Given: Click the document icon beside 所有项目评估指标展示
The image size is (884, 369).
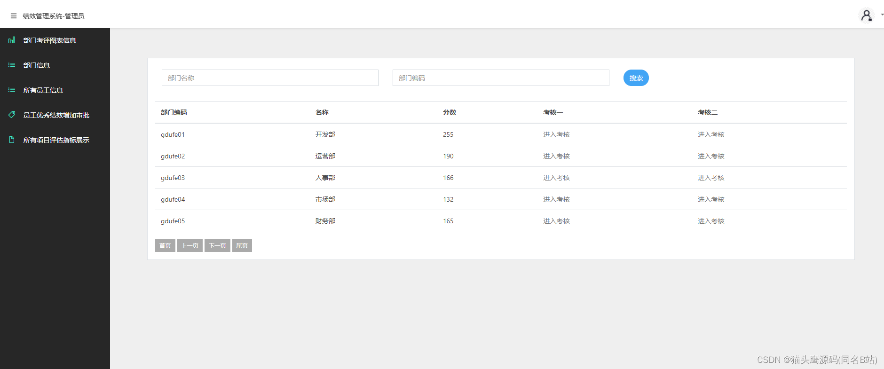Looking at the screenshot, I should tap(12, 140).
